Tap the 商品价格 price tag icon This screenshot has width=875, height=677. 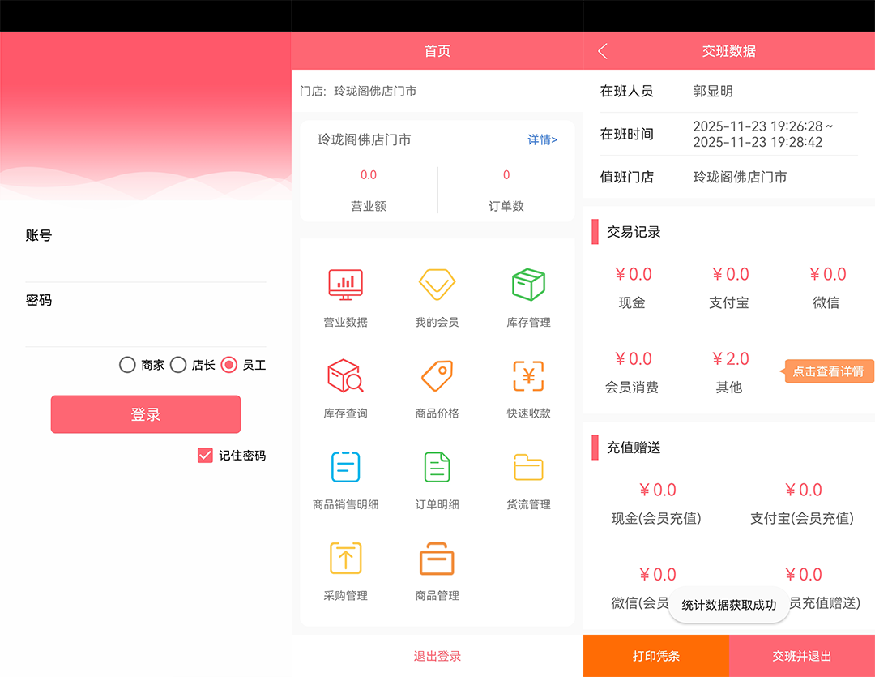[x=437, y=376]
